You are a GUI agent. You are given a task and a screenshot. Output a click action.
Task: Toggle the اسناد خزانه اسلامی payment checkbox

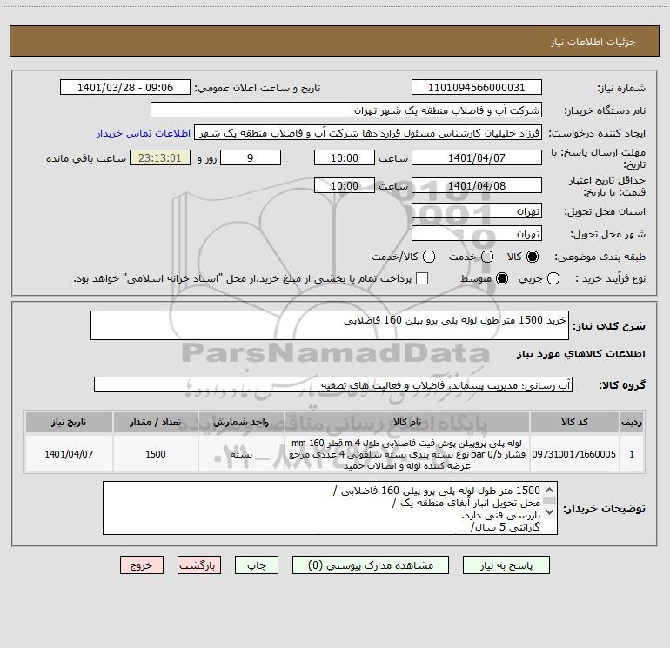(422, 278)
